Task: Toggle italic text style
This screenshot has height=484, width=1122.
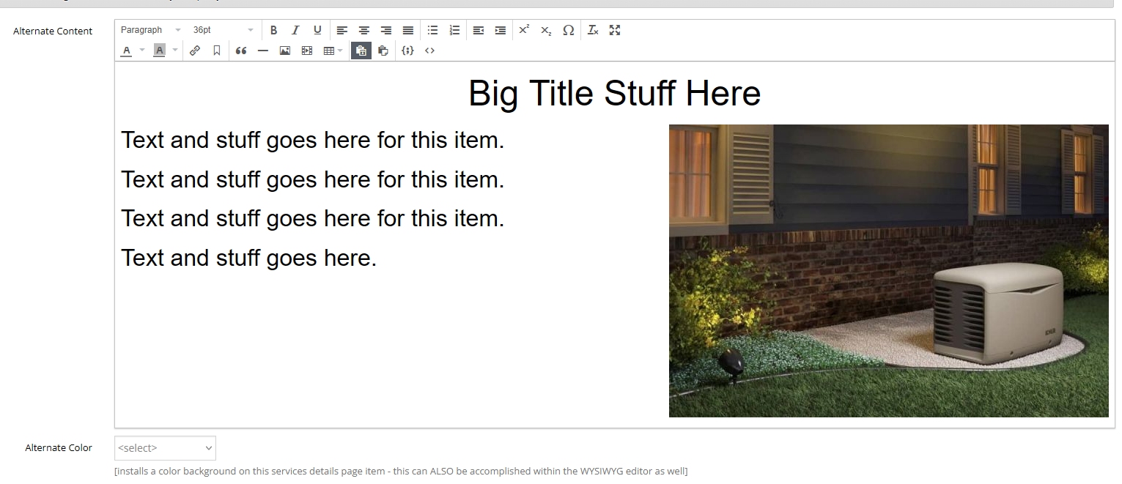Action: pos(295,30)
